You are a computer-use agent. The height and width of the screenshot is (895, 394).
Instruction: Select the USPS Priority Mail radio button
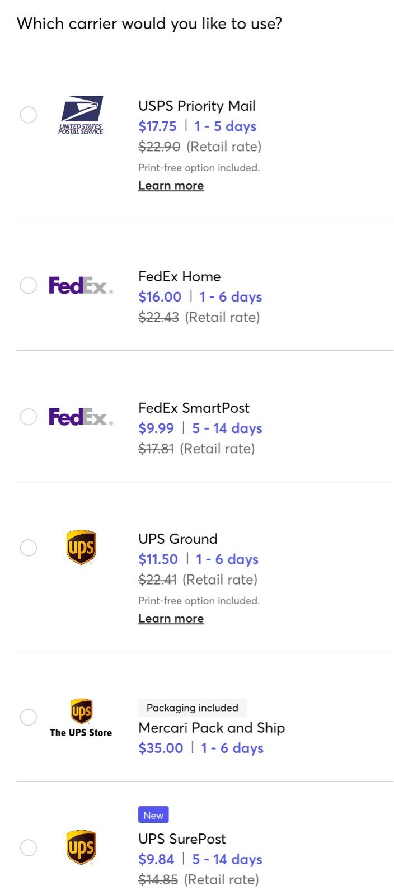(29, 115)
